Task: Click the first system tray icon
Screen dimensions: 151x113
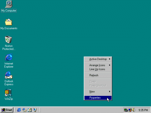Action: click(126, 110)
